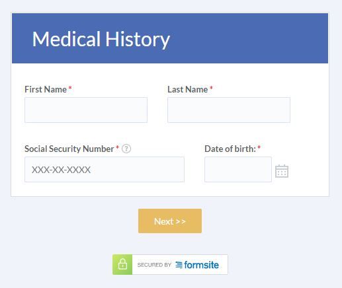The image size is (342, 288).
Task: Select the XXX-XX-XXXX Social Security field
Action: (105, 169)
